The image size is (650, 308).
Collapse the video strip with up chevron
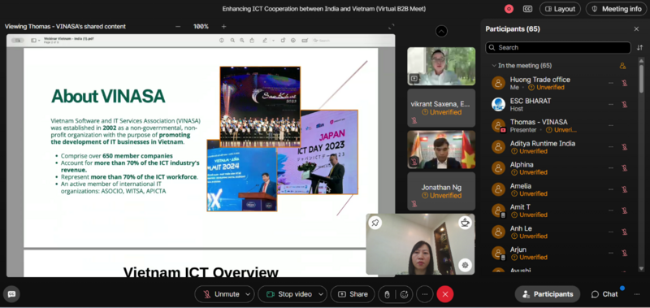pyautogui.click(x=441, y=31)
